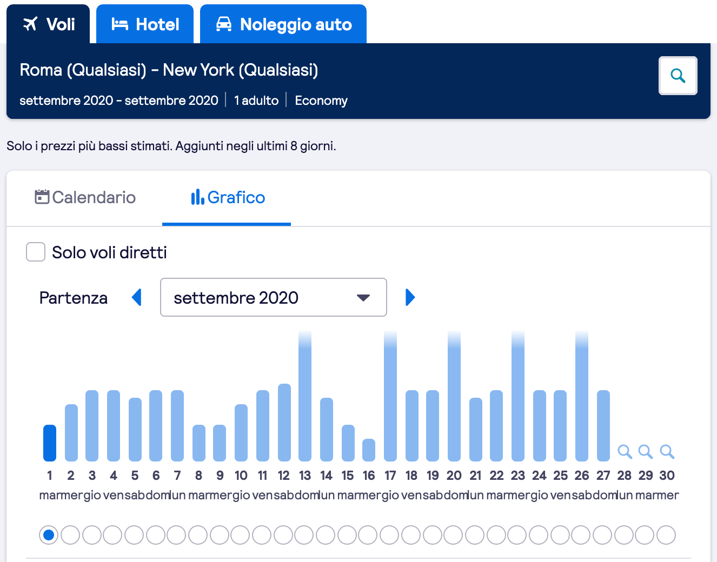Screen dimensions: 717x562
Task: Click the day number 9 label
Action: pyautogui.click(x=220, y=476)
